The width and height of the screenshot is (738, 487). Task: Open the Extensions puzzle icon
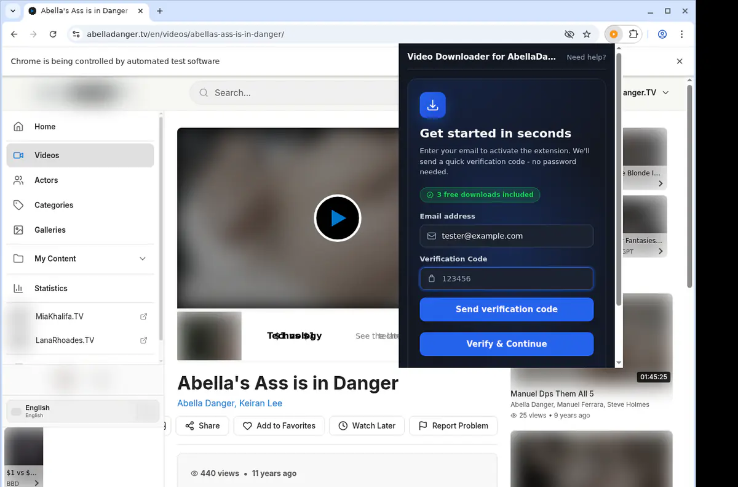633,34
